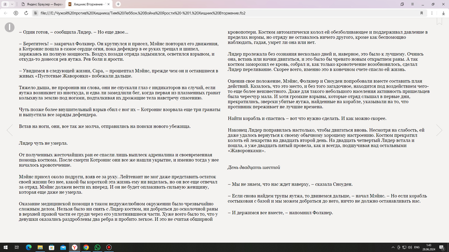Open the Mail app from taskbar
This screenshot has width=449, height=252.
click(63, 247)
